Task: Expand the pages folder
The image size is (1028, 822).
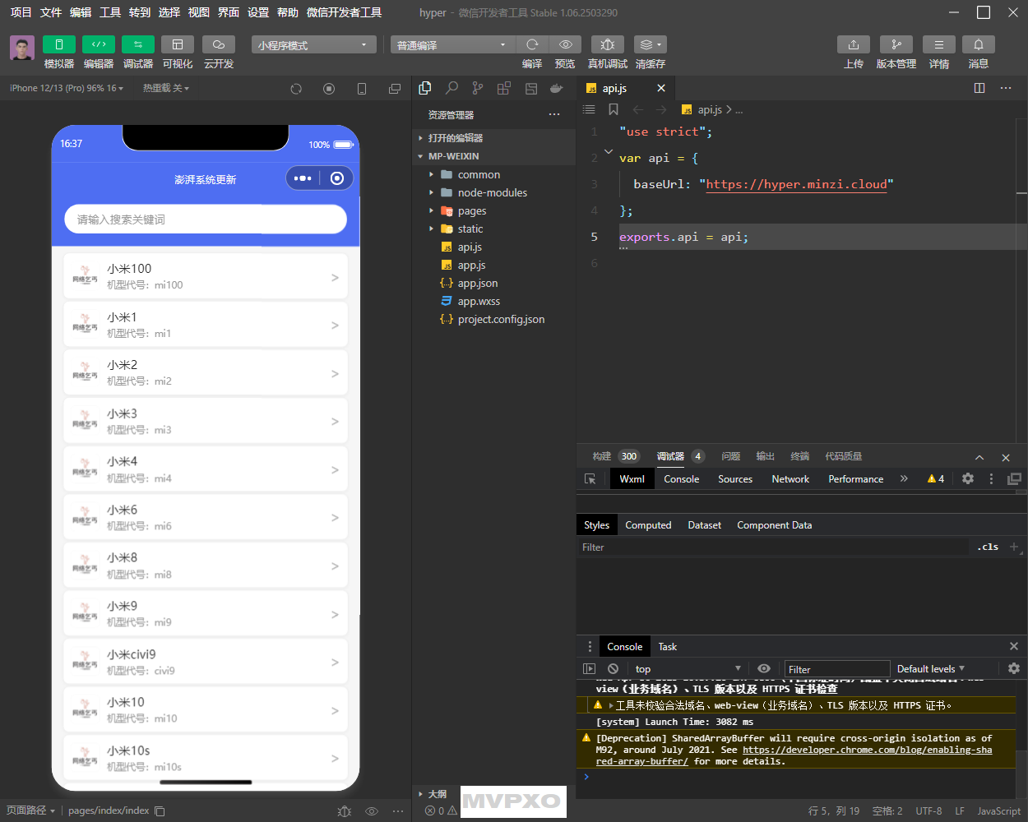Action: [x=493, y=210]
